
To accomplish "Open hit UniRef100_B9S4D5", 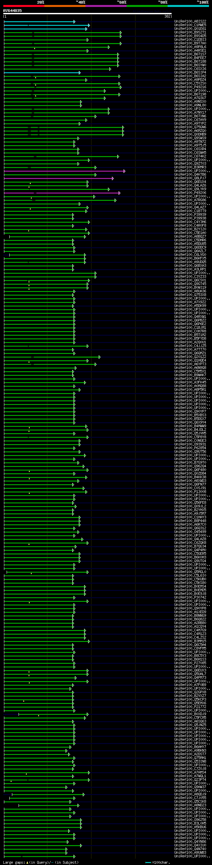I will click(190, 36).
